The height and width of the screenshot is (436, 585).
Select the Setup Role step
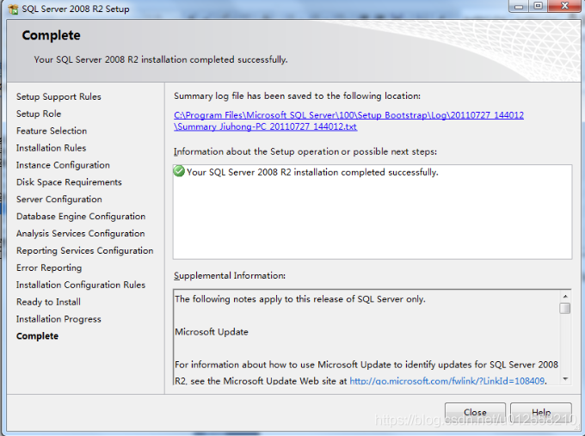[x=39, y=114]
